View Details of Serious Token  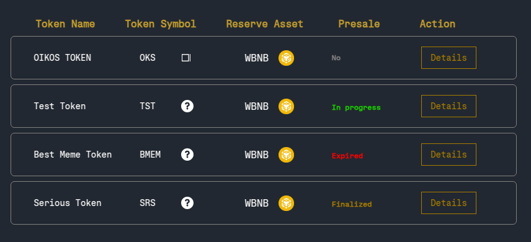pos(448,203)
